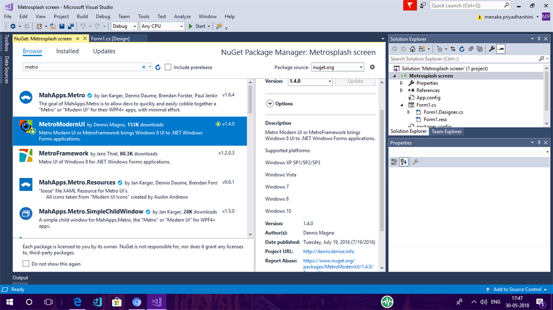Expand Form1.Designer.cs node
The width and height of the screenshot is (553, 310).
coord(409,112)
